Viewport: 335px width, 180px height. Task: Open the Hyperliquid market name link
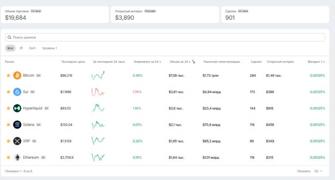point(33,108)
